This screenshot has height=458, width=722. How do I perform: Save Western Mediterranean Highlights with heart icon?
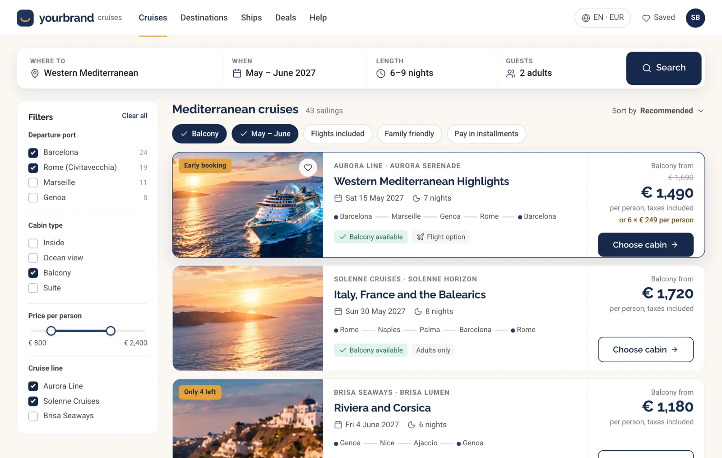[x=308, y=168]
